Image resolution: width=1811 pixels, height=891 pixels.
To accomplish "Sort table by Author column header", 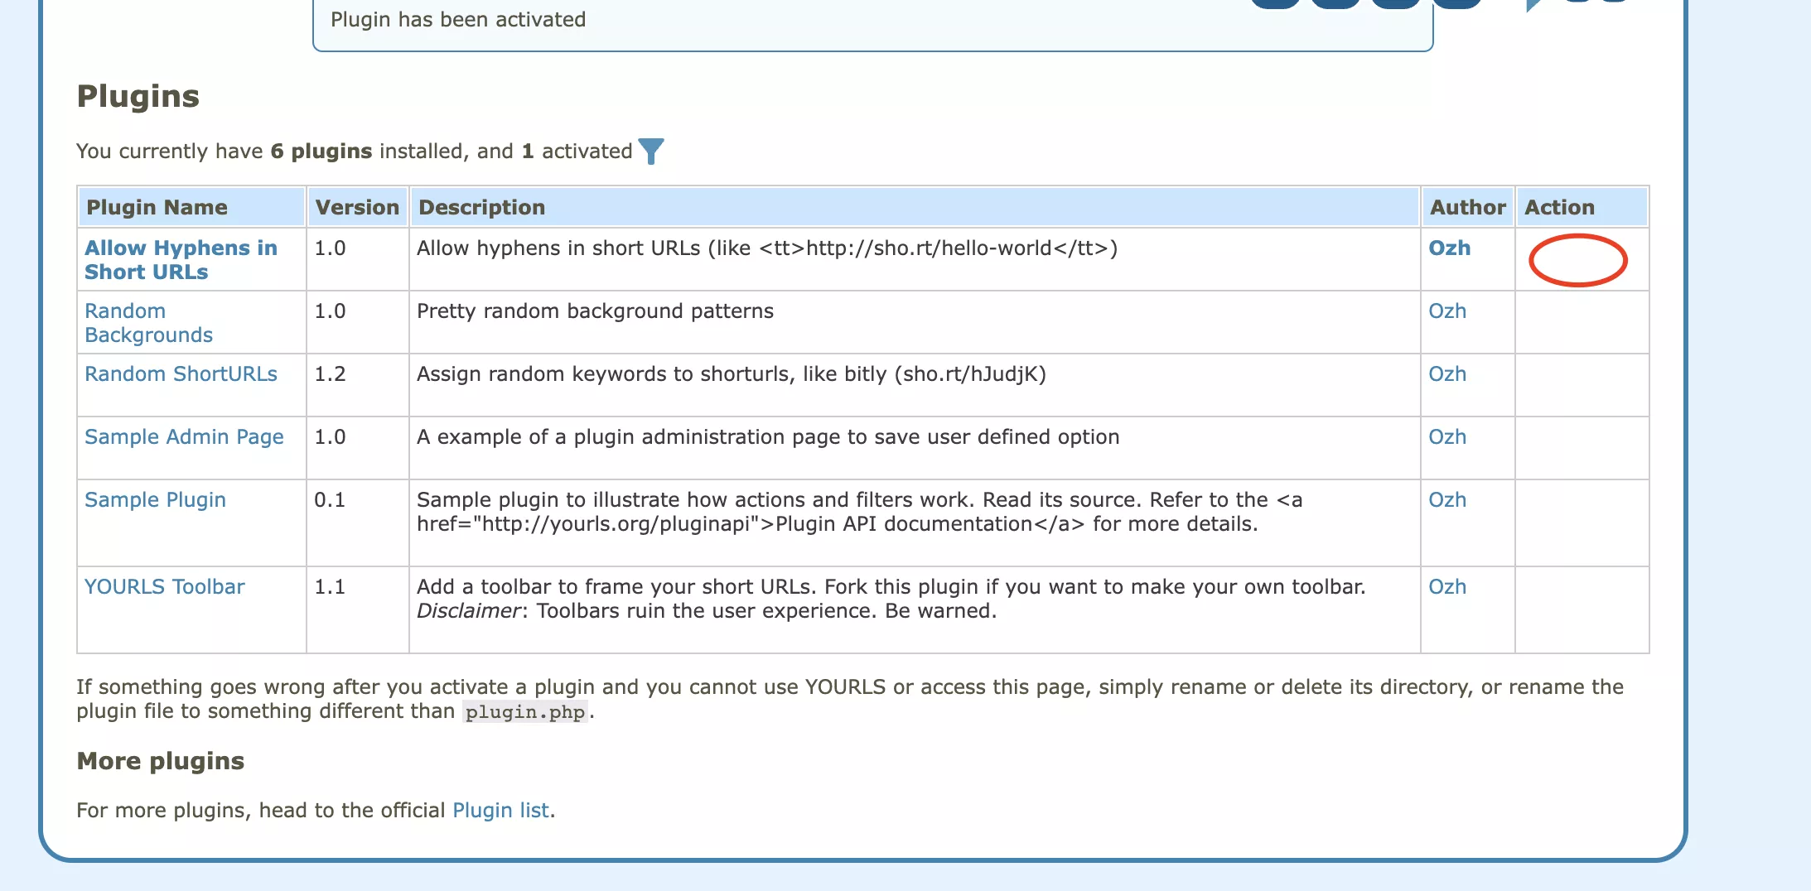I will click(1467, 208).
